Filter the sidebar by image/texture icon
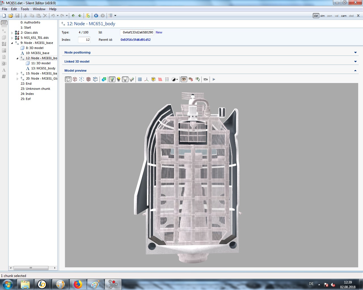The width and height of the screenshot is (363, 290). pos(4,50)
